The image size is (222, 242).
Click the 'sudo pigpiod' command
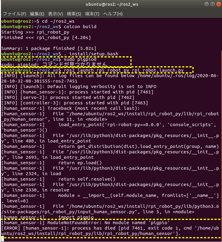80,59
